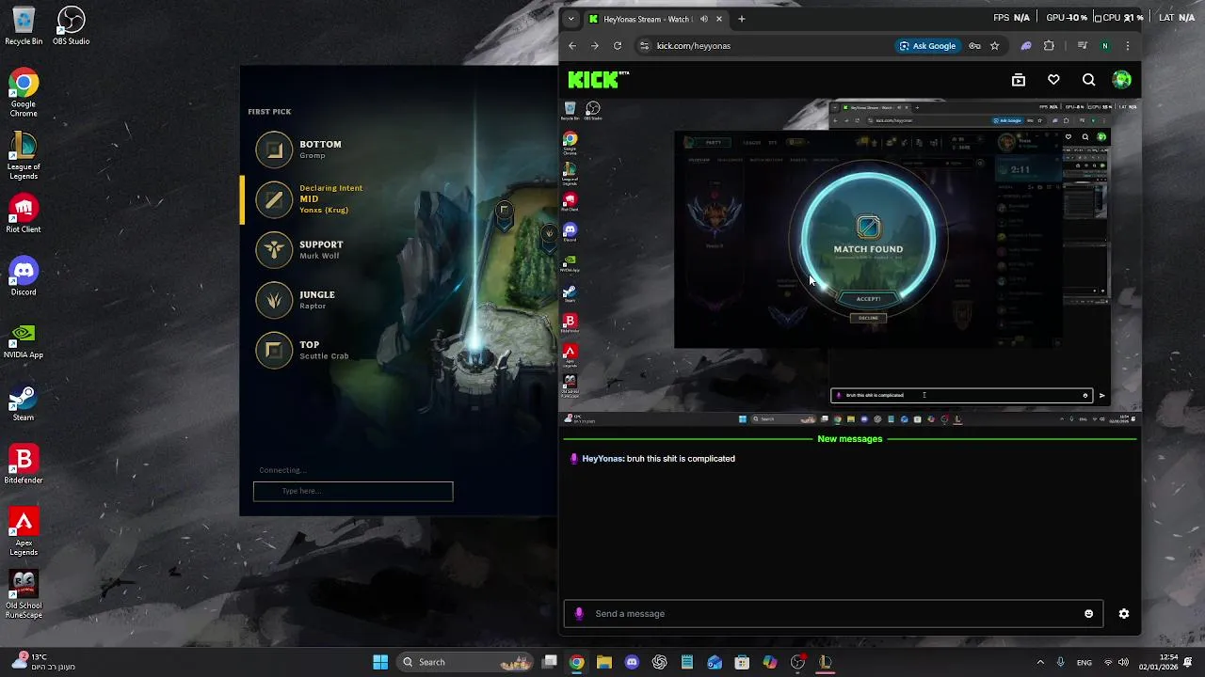Open the Bitdefender desktop shortcut
The width and height of the screenshot is (1205, 677).
[x=24, y=464]
